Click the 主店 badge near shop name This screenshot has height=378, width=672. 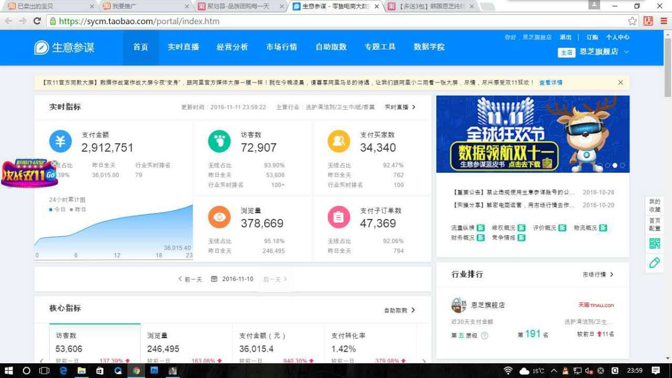pos(566,52)
